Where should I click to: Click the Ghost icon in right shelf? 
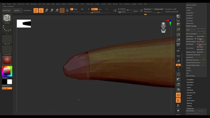(178, 106)
